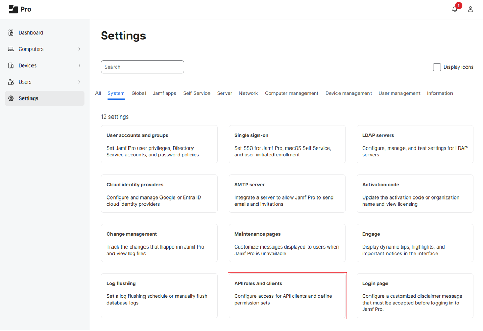Open the User management tab
Screen dimensions: 483x331
pyautogui.click(x=399, y=93)
